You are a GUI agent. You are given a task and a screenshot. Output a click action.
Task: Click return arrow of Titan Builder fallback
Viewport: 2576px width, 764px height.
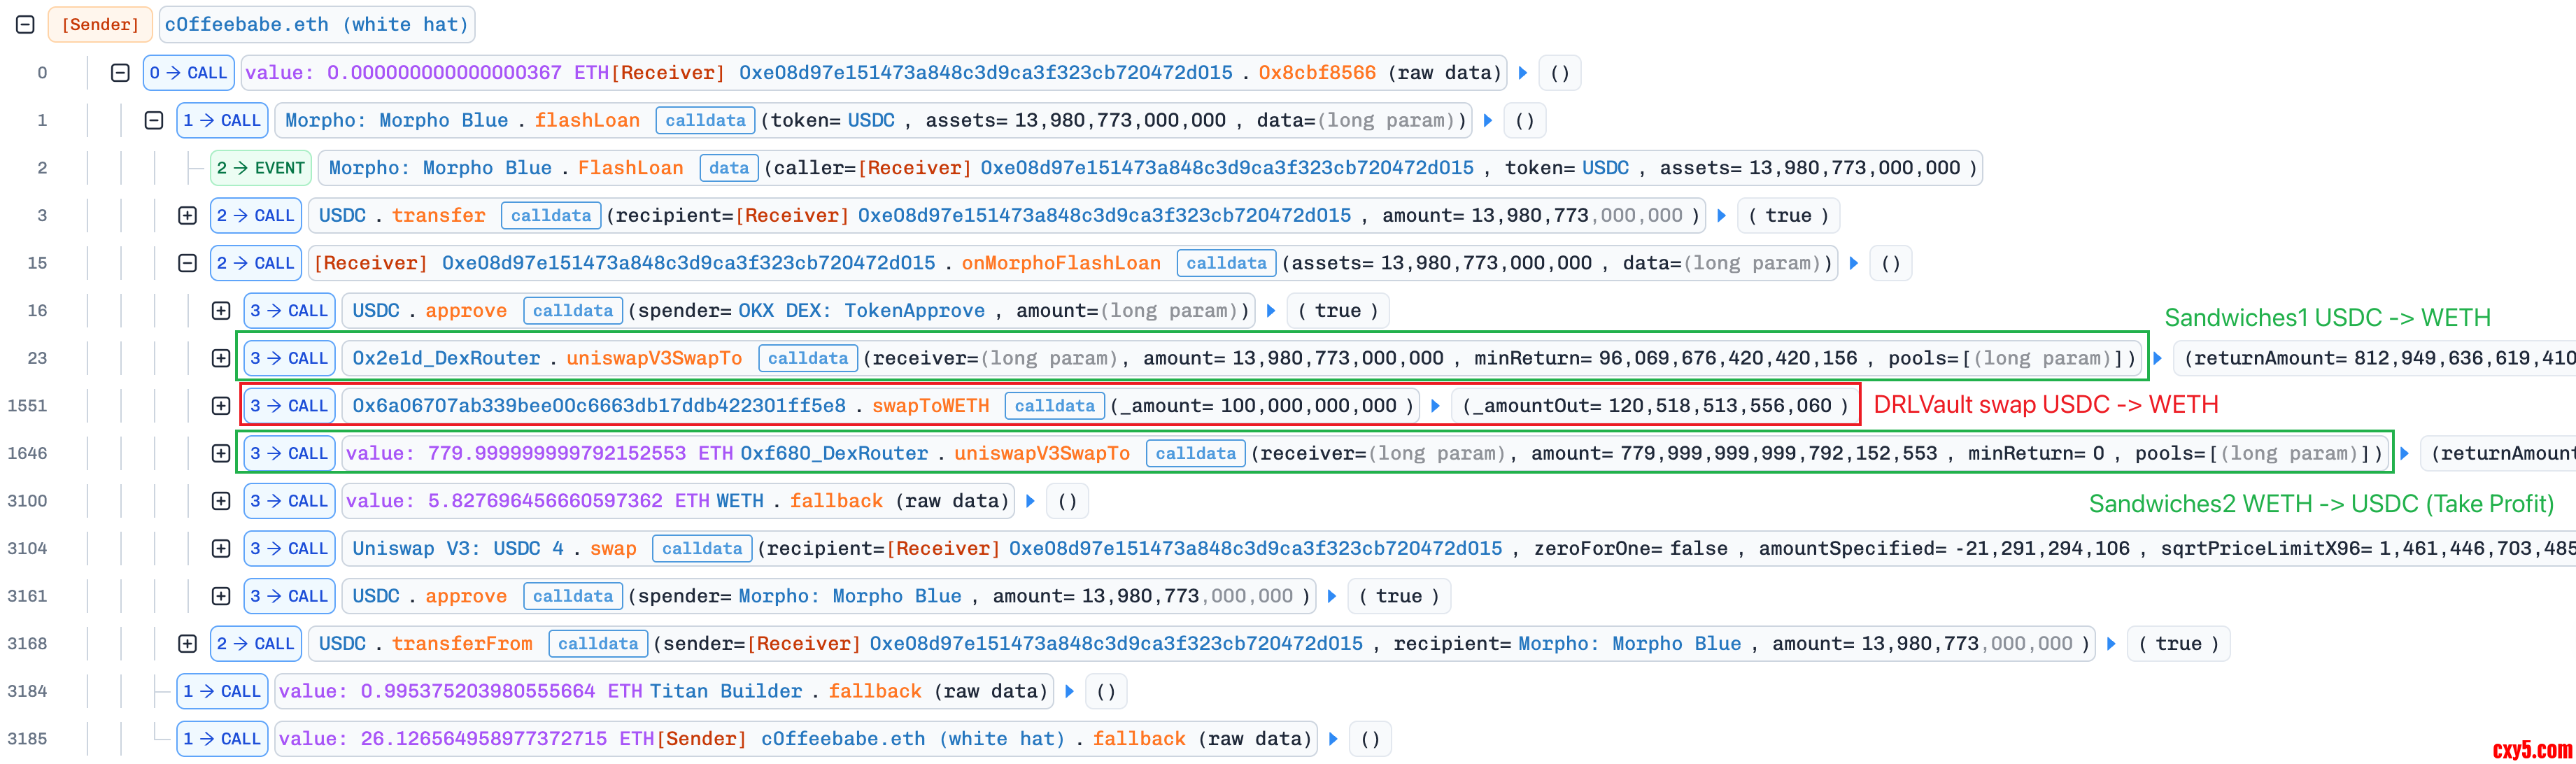[x=1069, y=691]
